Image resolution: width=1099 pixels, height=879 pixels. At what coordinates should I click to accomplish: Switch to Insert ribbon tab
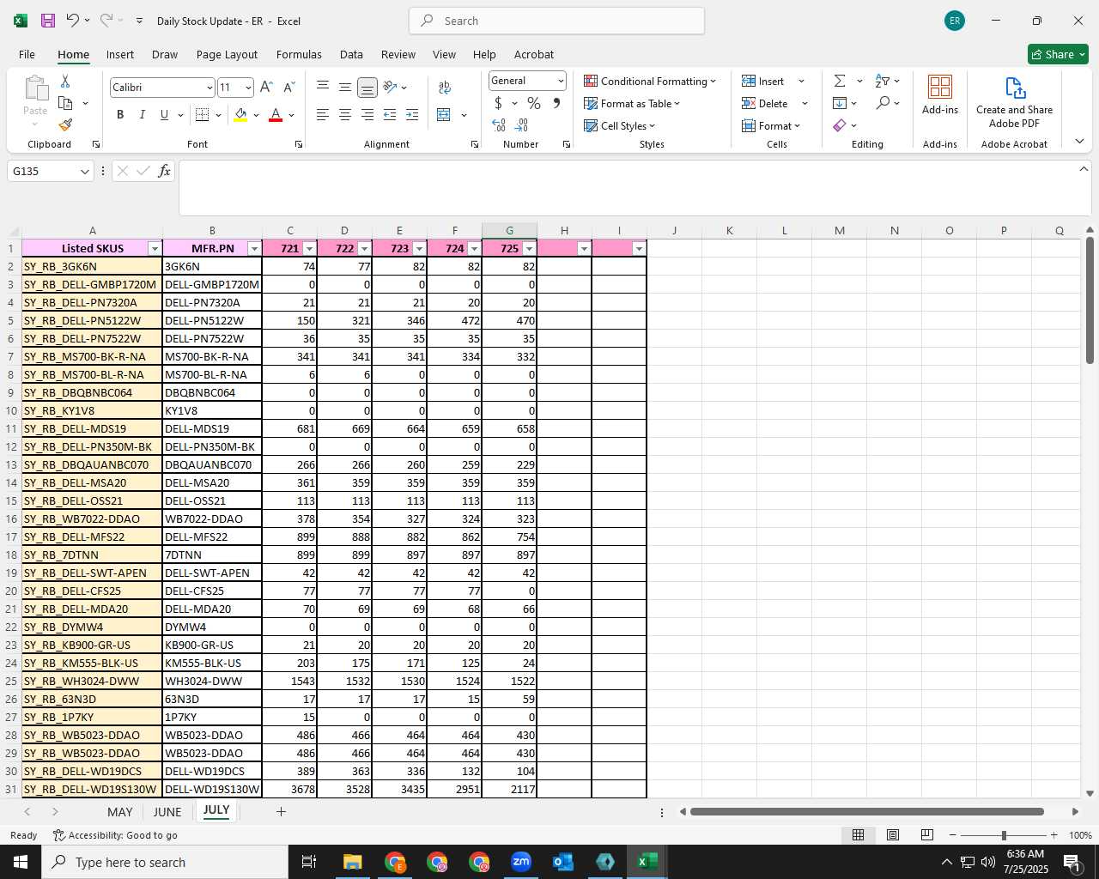click(120, 54)
